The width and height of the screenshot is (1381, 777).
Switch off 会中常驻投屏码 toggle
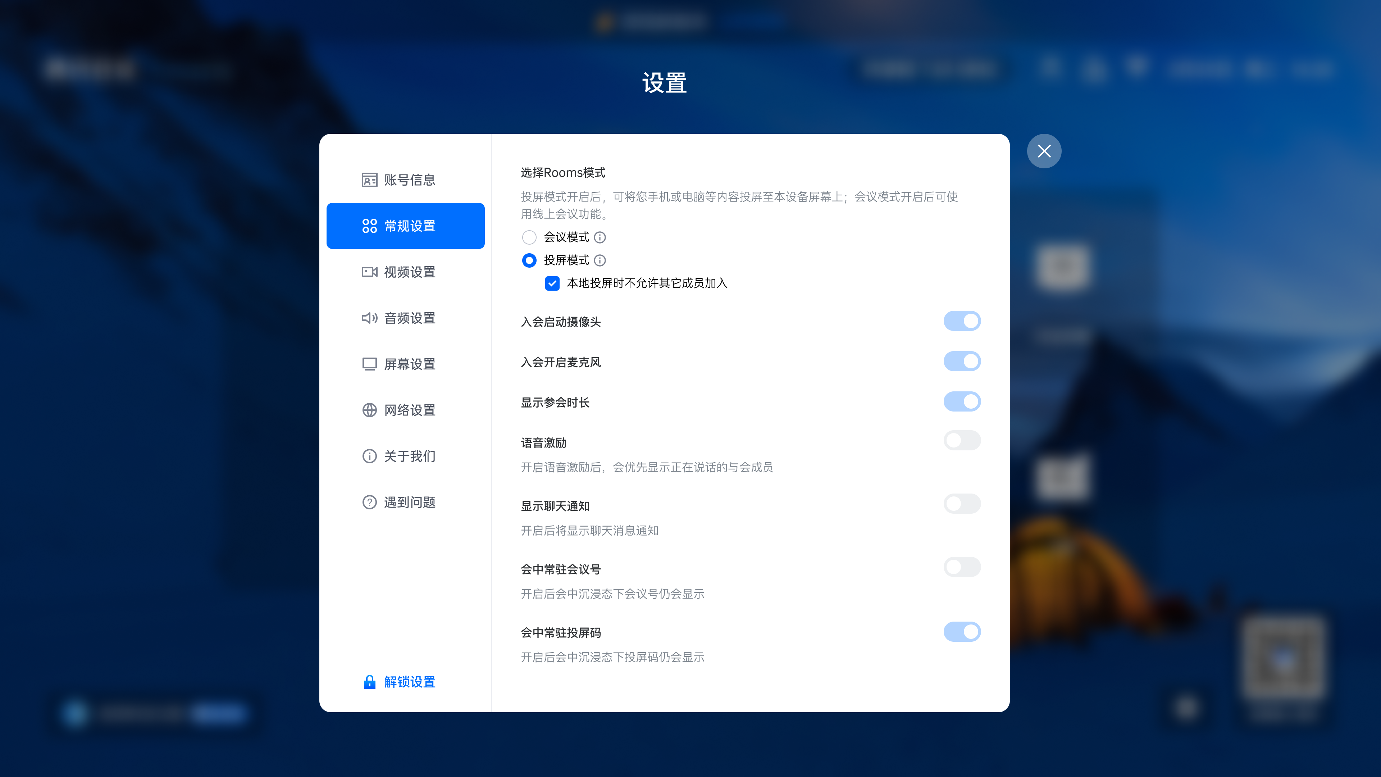[962, 632]
